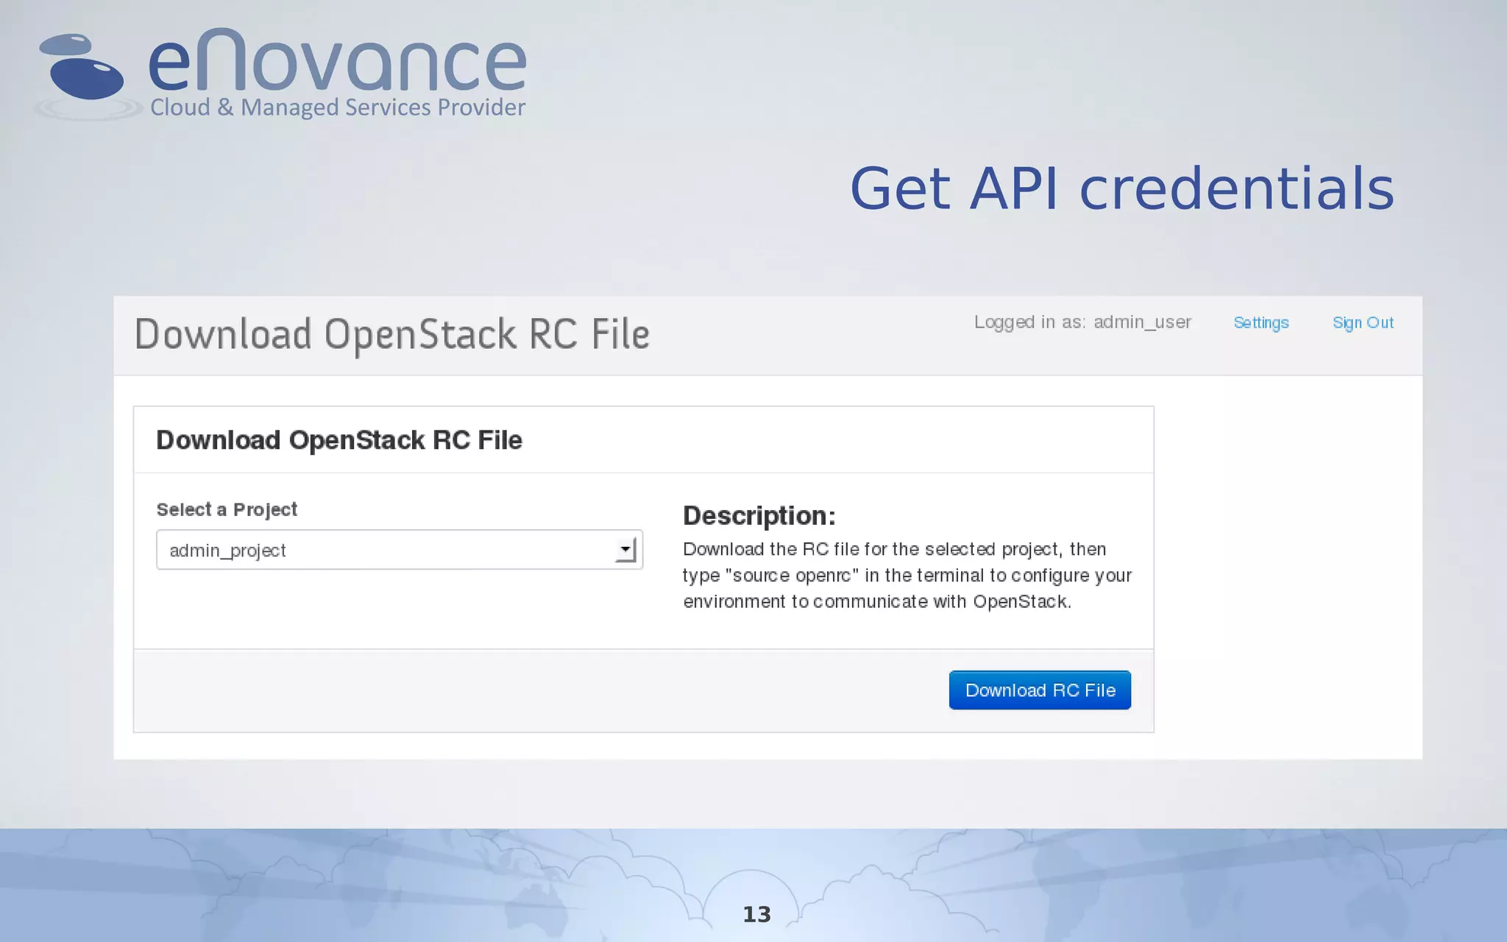The width and height of the screenshot is (1507, 942).
Task: Click the bold 'Download OpenStack RC File' form title
Action: [x=339, y=440]
